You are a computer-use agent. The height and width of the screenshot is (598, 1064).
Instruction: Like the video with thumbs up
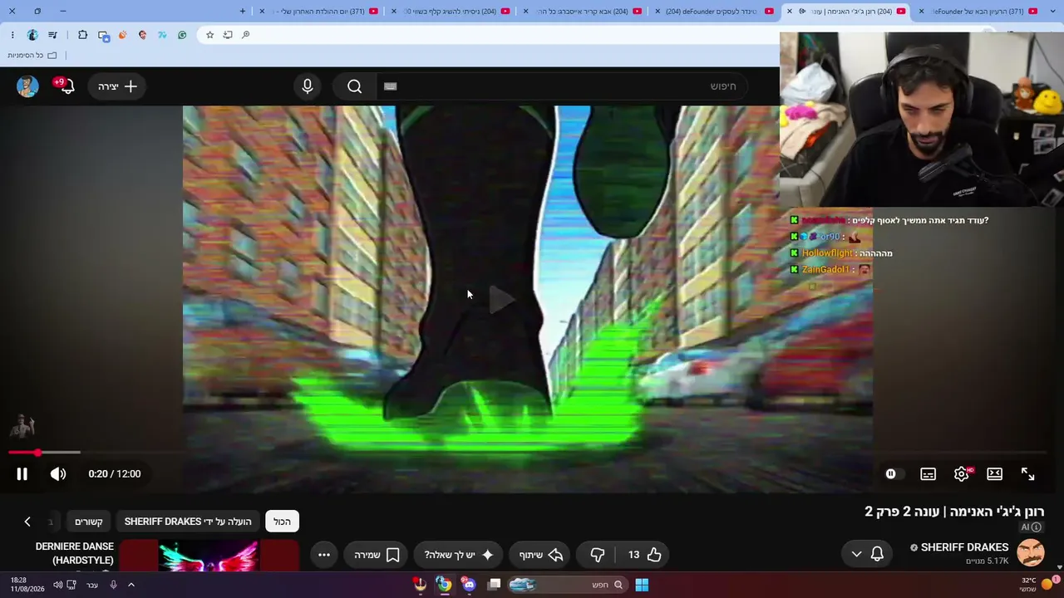tap(644, 555)
